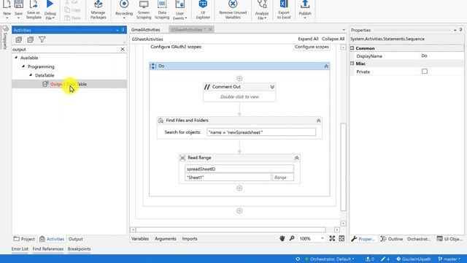
Task: Open the master branch menu
Action: [x=449, y=259]
